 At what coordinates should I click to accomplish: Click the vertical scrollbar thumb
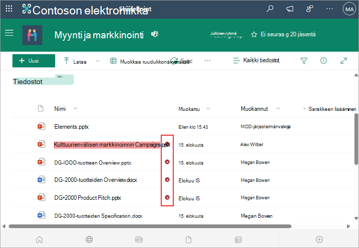tap(356, 139)
